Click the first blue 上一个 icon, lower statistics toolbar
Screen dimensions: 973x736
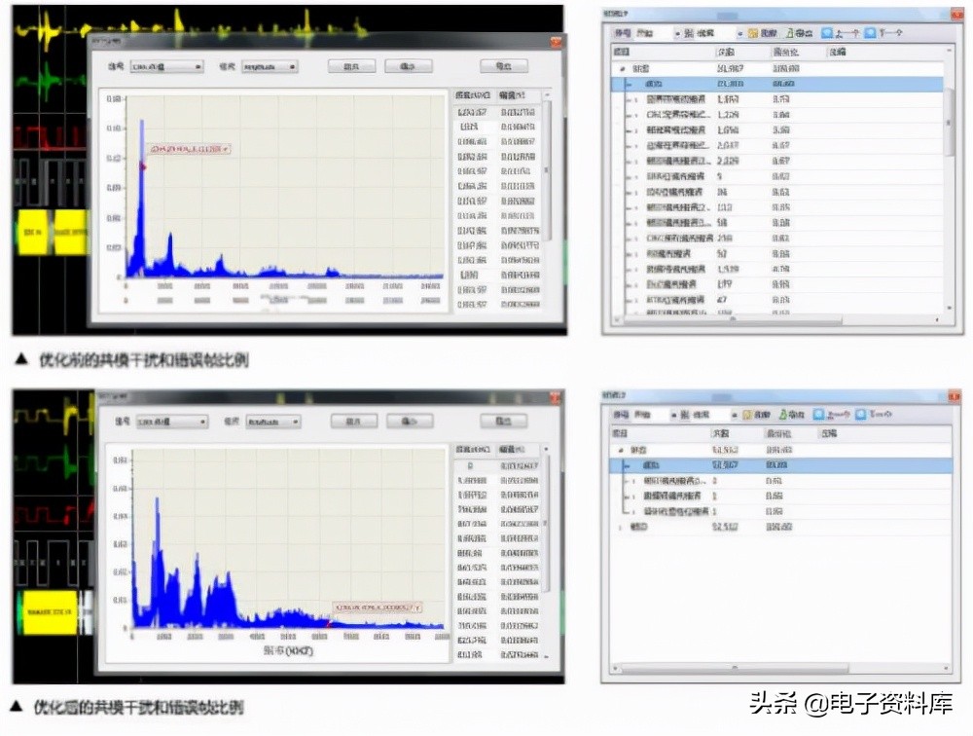point(818,414)
